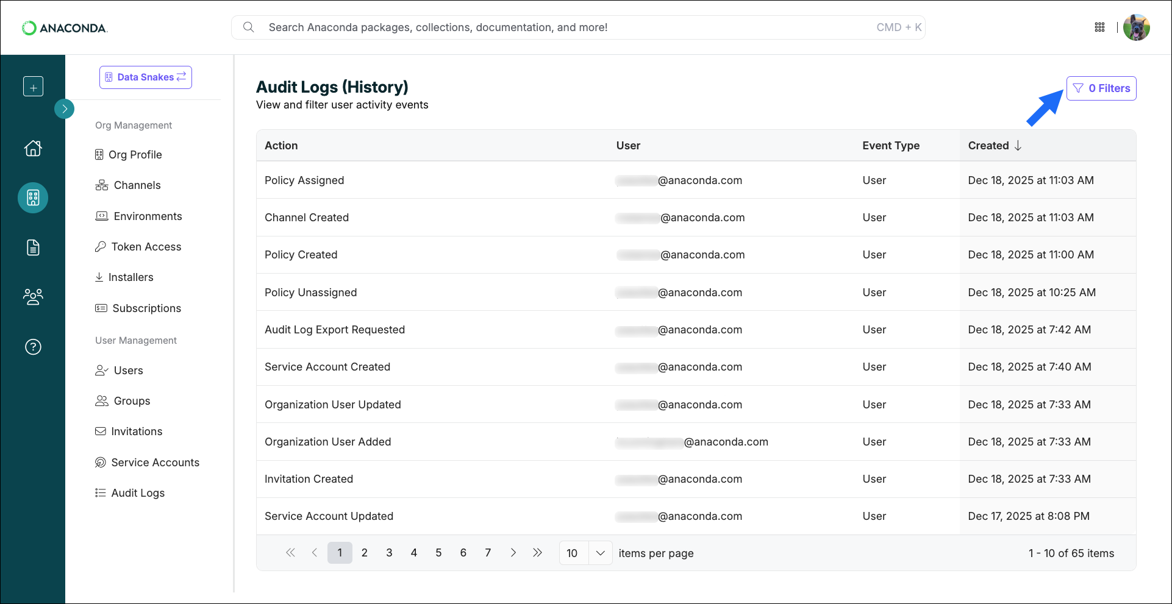Open help via the question mark icon
The height and width of the screenshot is (604, 1172).
coord(33,347)
